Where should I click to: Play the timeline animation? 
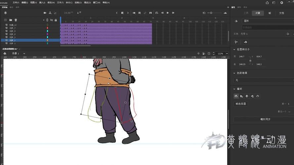click(168, 13)
